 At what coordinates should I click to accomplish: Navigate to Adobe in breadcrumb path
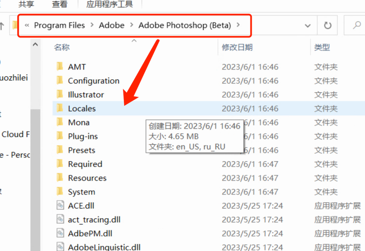[x=112, y=25]
